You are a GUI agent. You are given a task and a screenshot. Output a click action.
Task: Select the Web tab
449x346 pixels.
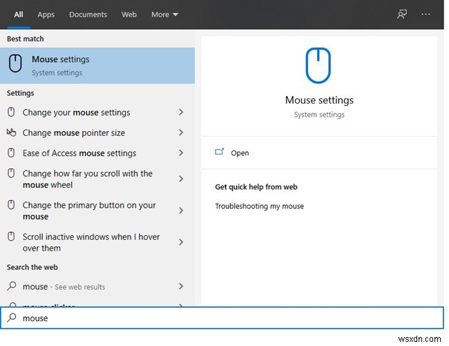tap(129, 15)
